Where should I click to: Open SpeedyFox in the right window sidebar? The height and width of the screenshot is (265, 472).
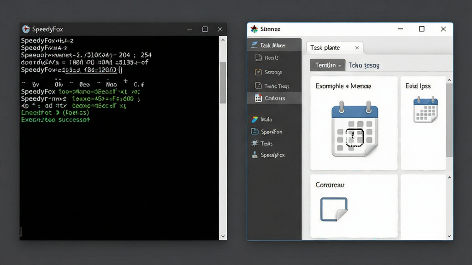tap(273, 155)
